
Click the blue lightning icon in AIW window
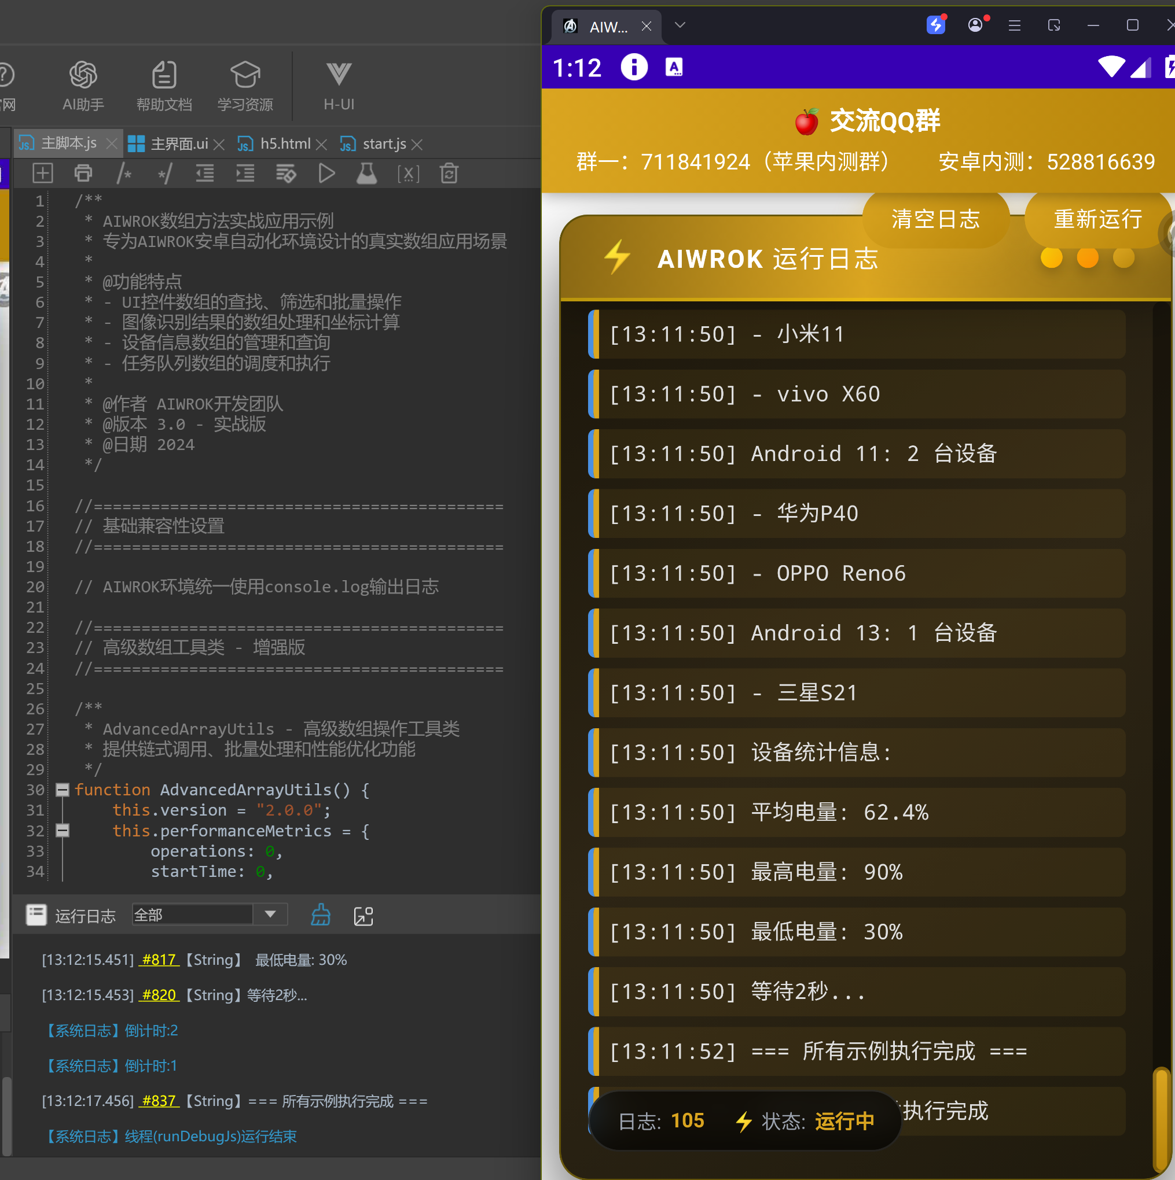[x=935, y=25]
